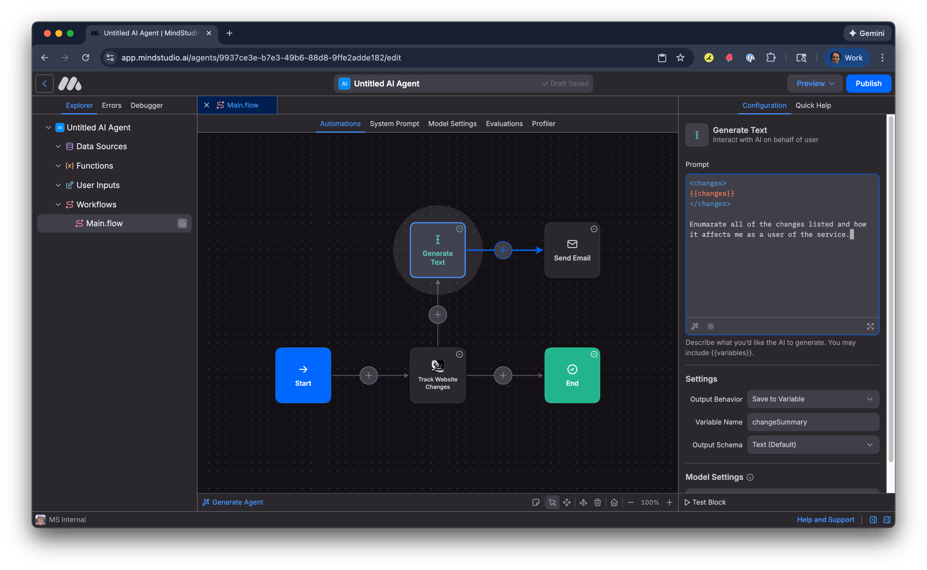Screen dimensions: 927x570
Task: Select the pan/move tool in canvas toolbar
Action: coord(567,502)
